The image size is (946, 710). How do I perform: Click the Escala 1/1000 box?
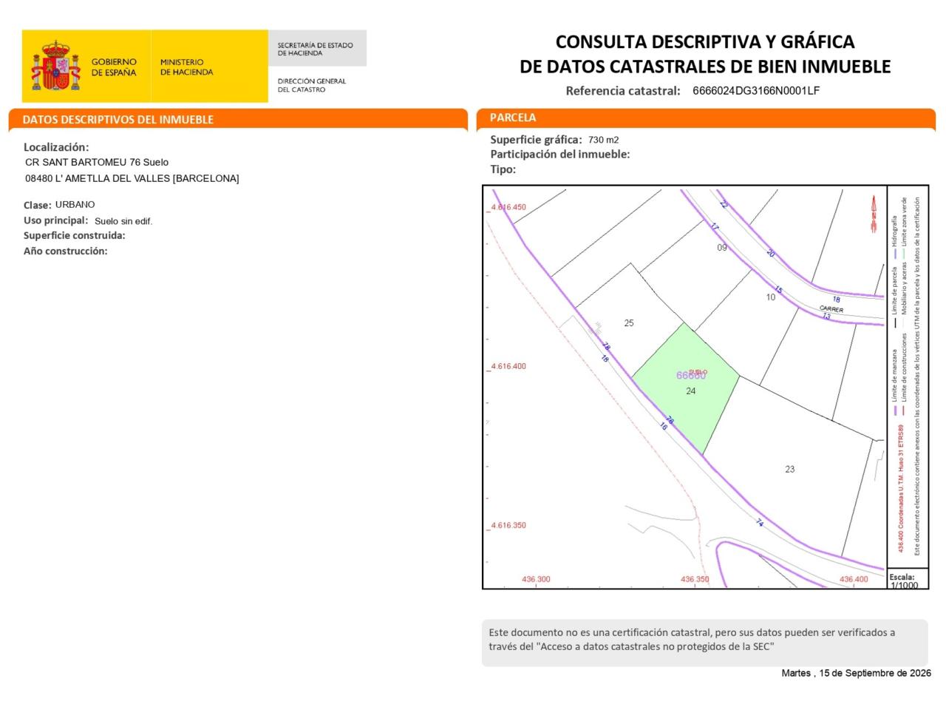point(908,581)
